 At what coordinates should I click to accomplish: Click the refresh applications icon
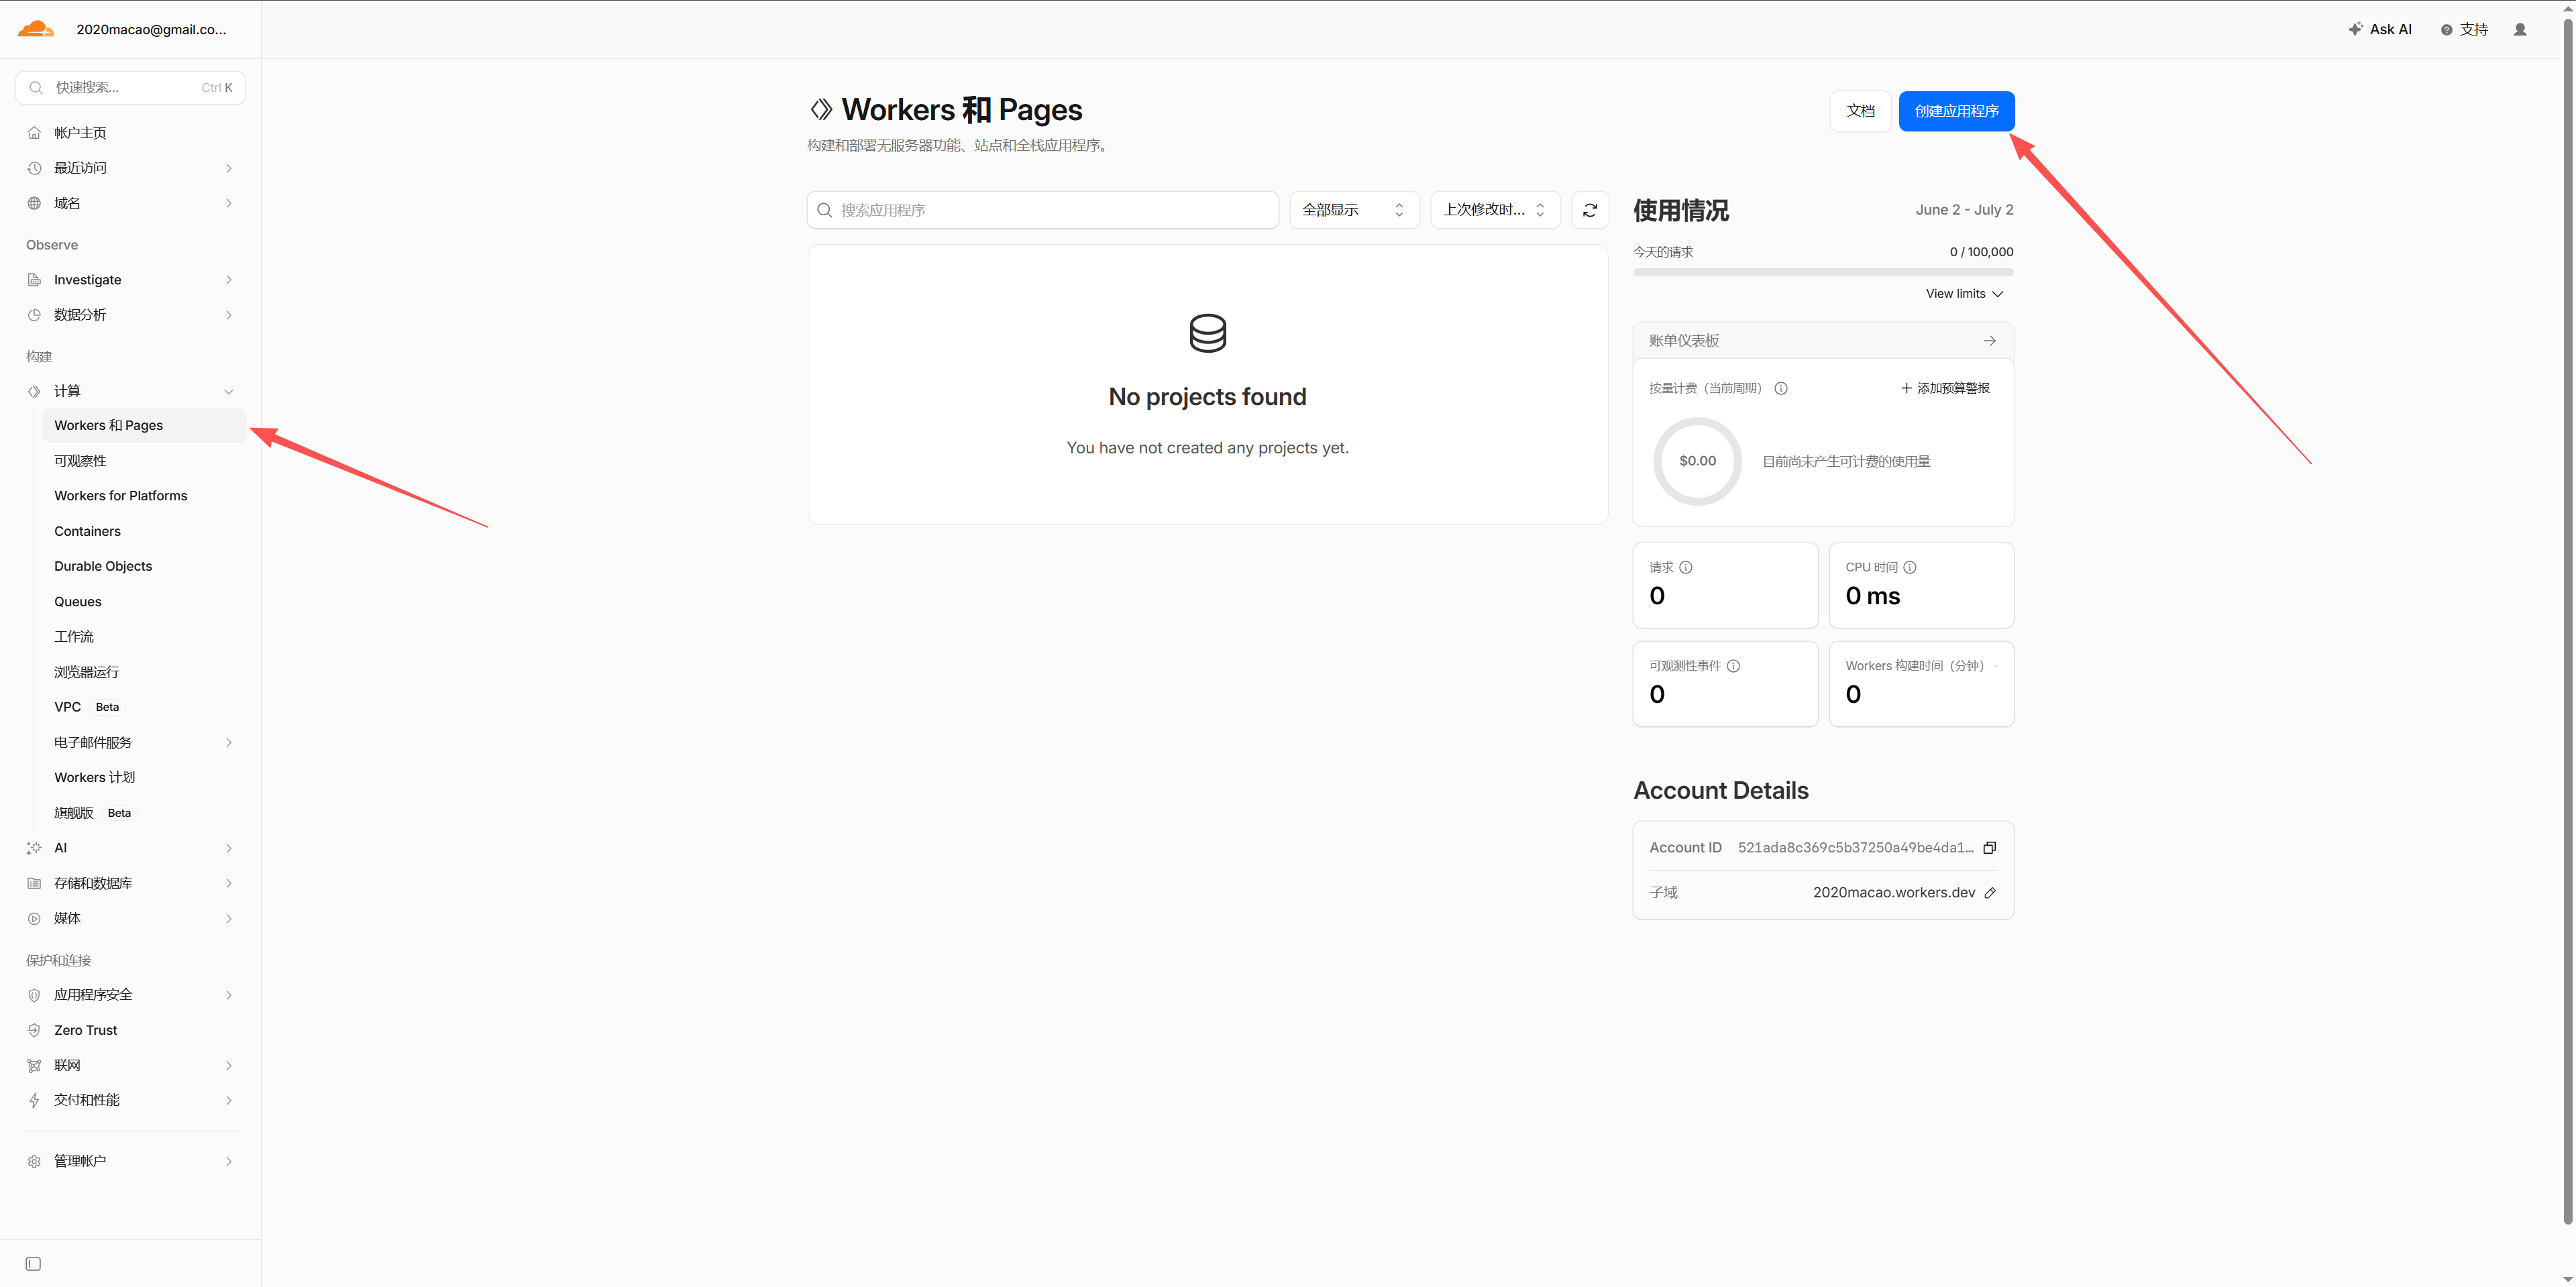[x=1590, y=210]
